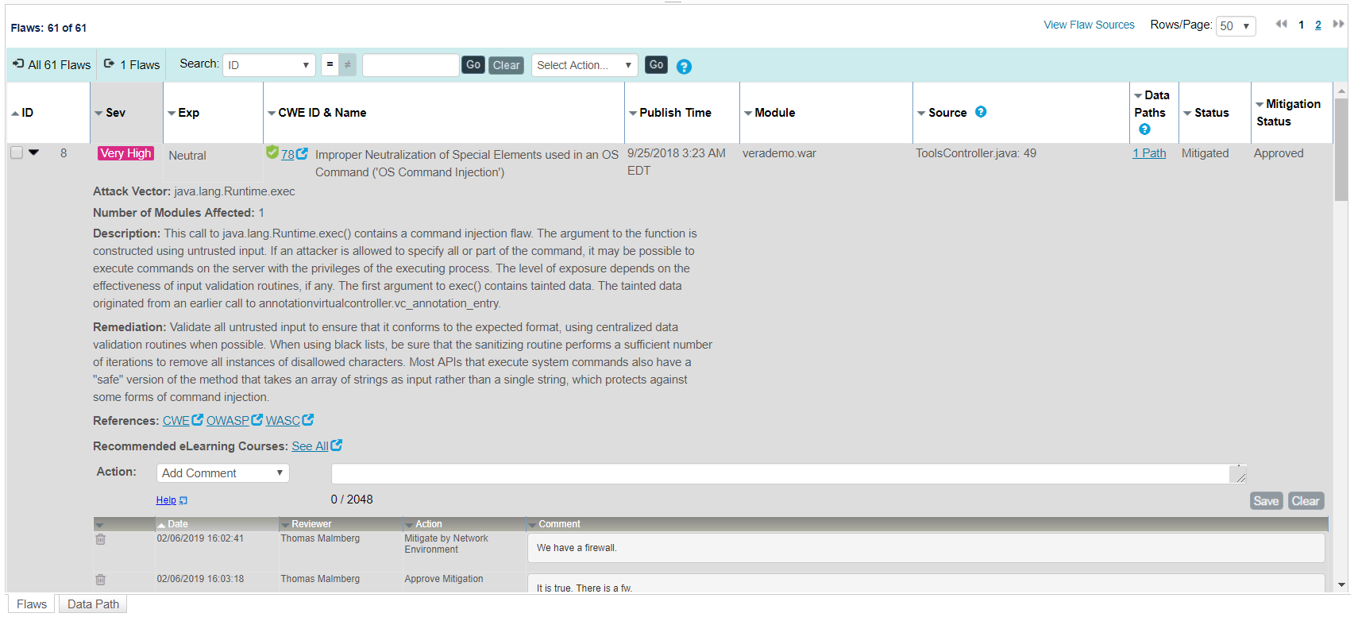
Task: Go to page 2
Action: [1318, 25]
